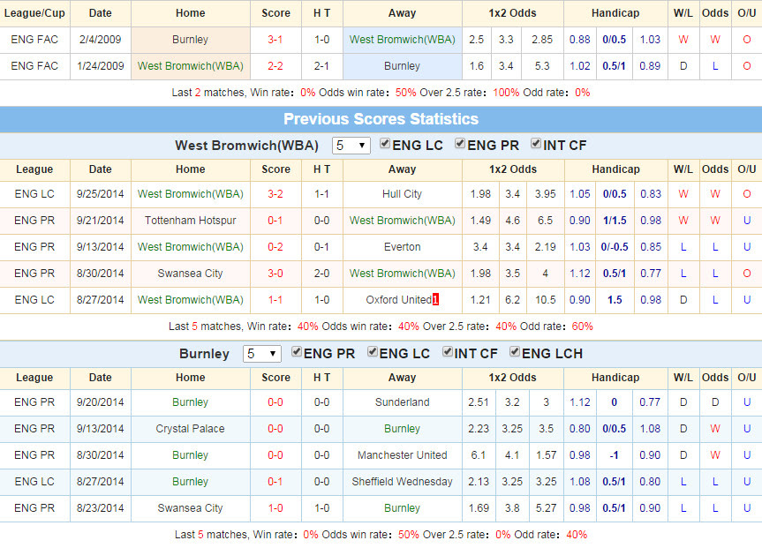Click 3-0 score at Swansea City 8/30/2014
The height and width of the screenshot is (548, 762).
(x=275, y=274)
